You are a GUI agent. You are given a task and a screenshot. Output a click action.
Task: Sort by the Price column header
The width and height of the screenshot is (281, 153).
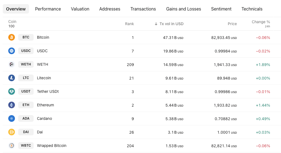tap(232, 24)
